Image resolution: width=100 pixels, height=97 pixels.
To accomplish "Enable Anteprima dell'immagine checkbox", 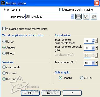I will [x=61, y=10].
